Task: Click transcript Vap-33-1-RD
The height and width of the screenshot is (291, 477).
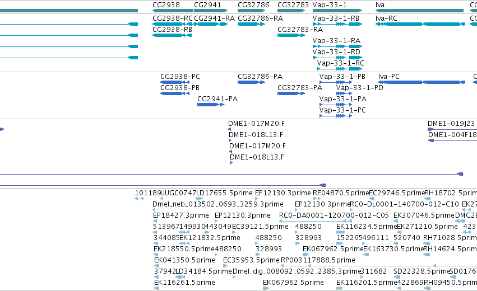Action: click(336, 52)
